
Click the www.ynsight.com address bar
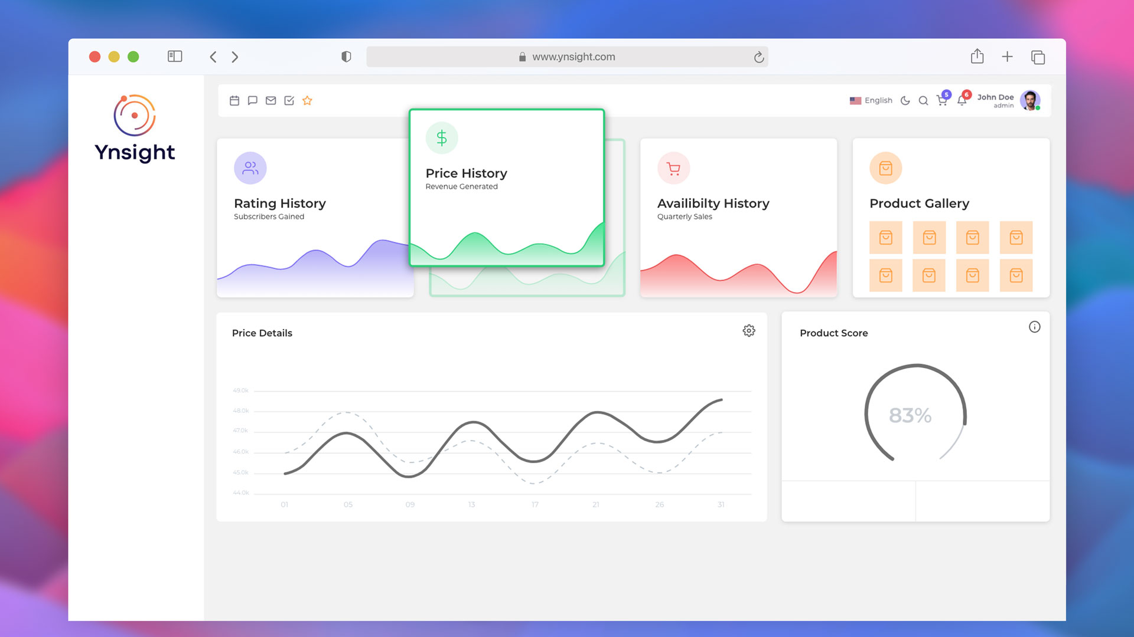click(567, 57)
